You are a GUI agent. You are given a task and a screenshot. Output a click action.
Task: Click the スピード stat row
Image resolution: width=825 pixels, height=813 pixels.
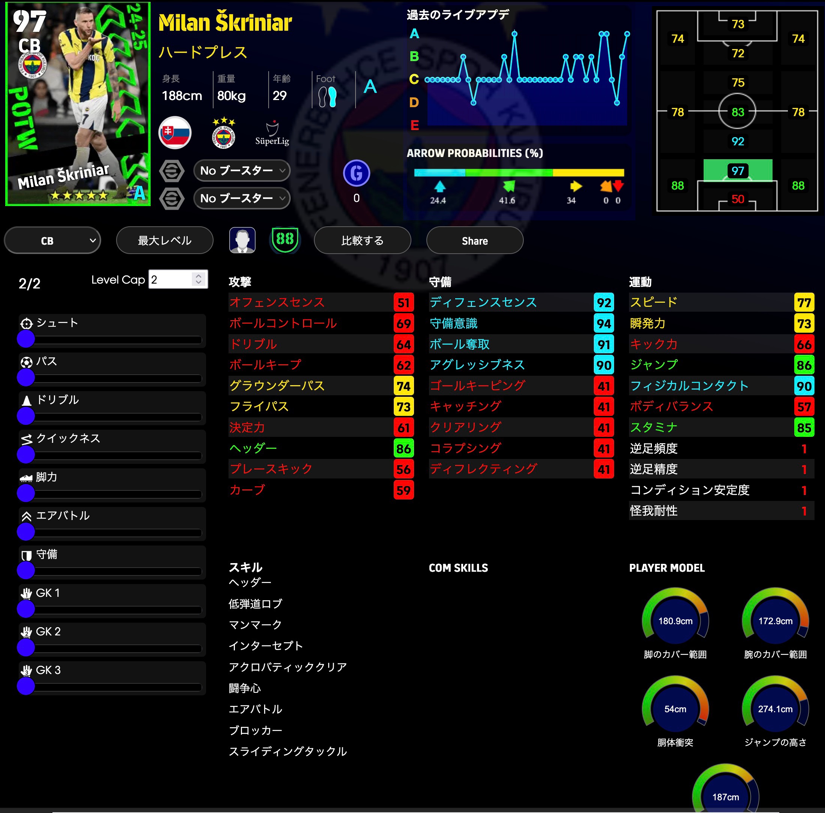click(722, 302)
